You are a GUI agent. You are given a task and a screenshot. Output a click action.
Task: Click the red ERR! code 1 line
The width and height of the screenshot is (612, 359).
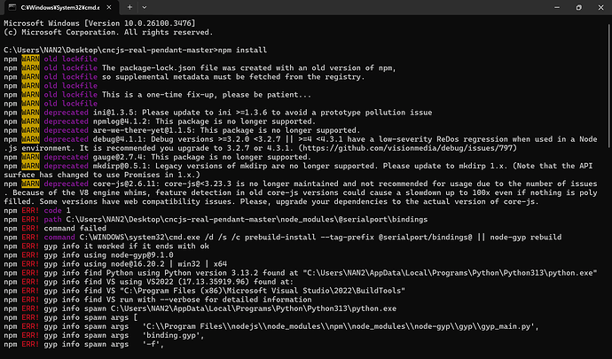pyautogui.click(x=37, y=210)
